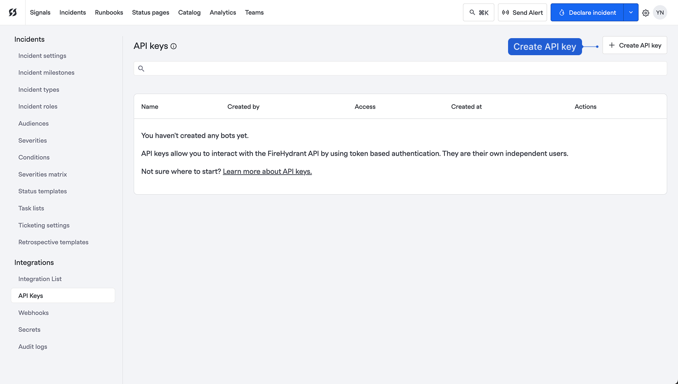Open the Catalog section

pyautogui.click(x=189, y=13)
